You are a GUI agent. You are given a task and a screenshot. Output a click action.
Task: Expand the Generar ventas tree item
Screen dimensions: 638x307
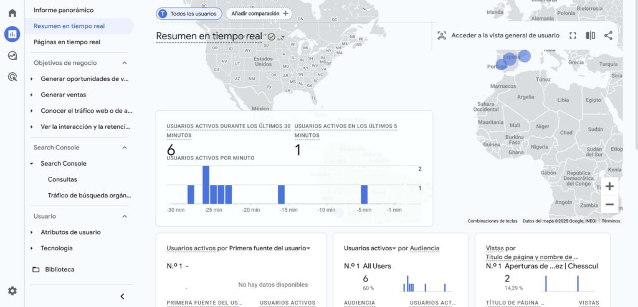point(32,95)
